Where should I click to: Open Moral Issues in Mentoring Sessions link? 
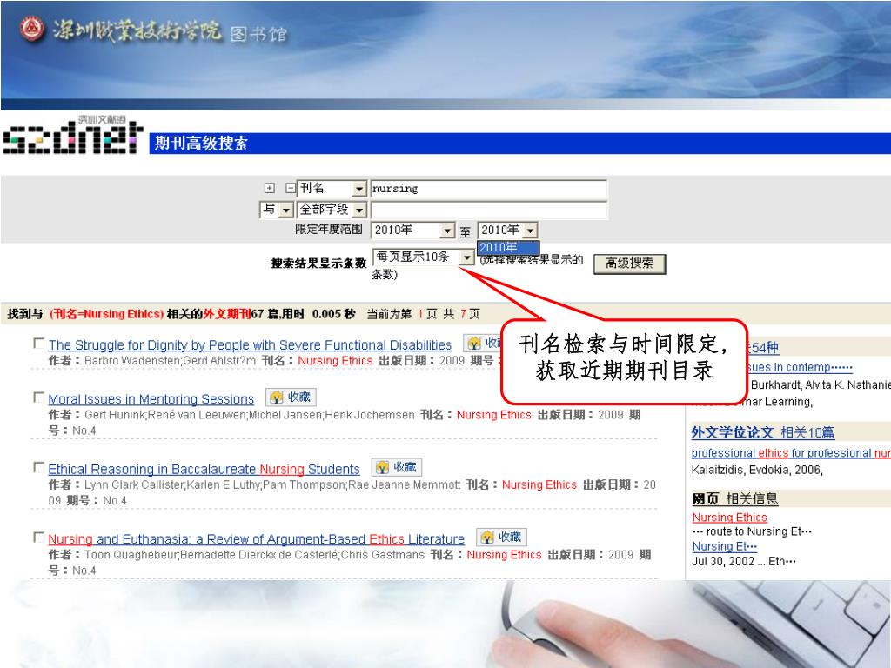pos(151,398)
